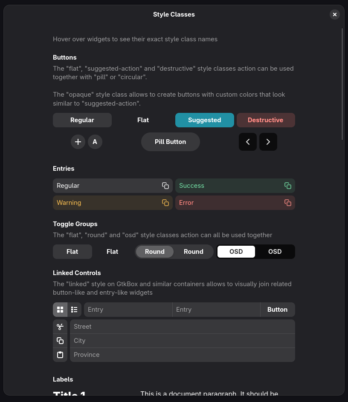Click paste icon beside Province field
The height and width of the screenshot is (402, 348).
pos(60,355)
